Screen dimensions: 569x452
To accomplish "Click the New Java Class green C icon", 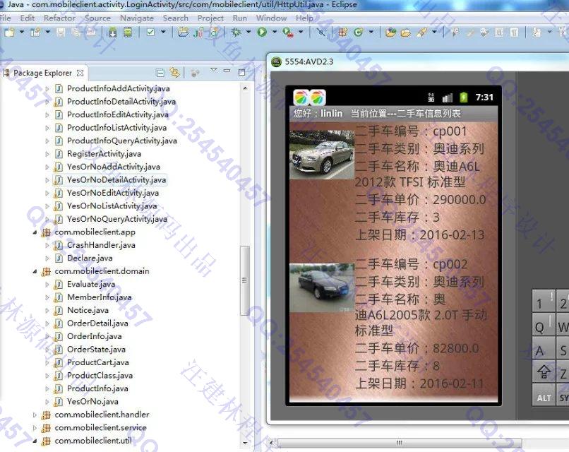I will [x=359, y=32].
